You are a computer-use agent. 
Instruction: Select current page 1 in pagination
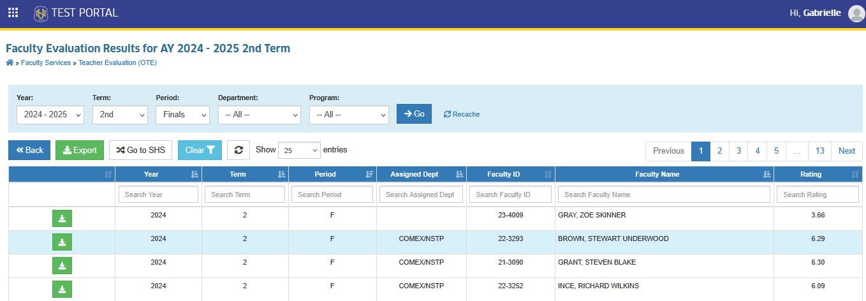point(701,151)
